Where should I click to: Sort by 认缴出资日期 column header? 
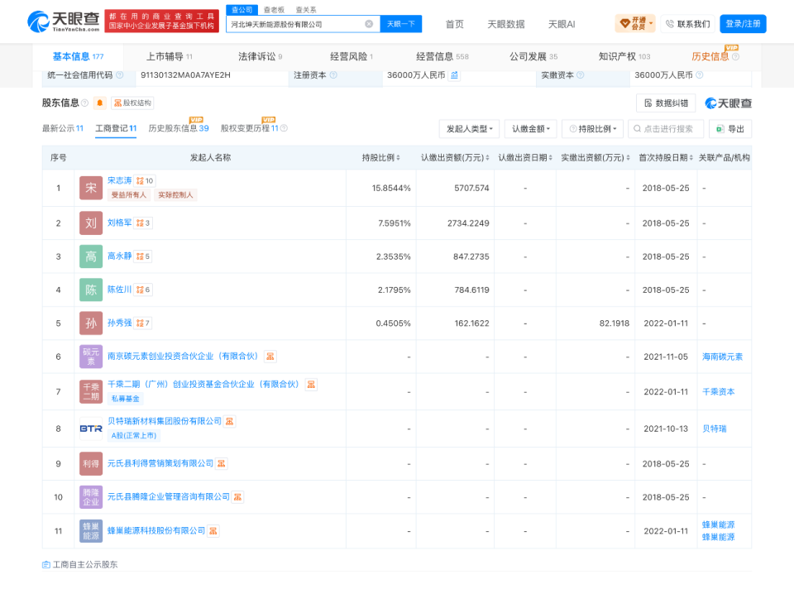[x=525, y=157]
